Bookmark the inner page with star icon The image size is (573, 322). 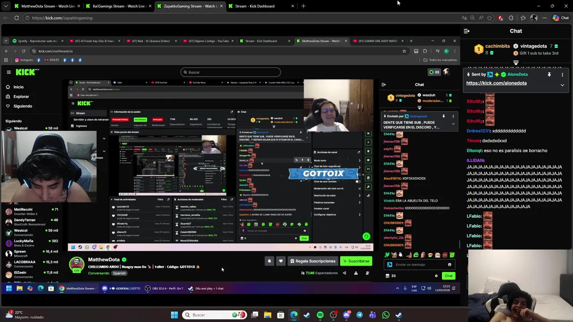tap(404, 51)
